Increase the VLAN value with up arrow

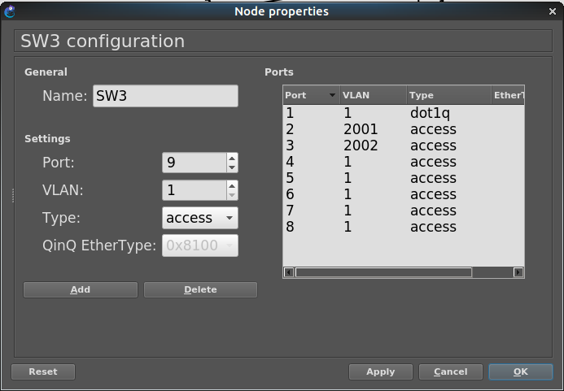pos(232,186)
